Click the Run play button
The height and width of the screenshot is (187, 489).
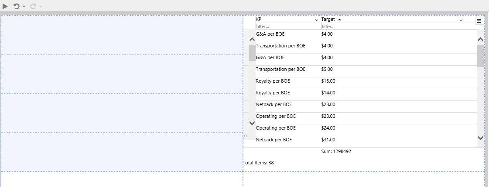[5, 6]
